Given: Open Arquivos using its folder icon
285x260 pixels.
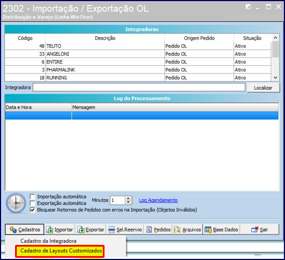Looking at the screenshot, I should pos(177,230).
